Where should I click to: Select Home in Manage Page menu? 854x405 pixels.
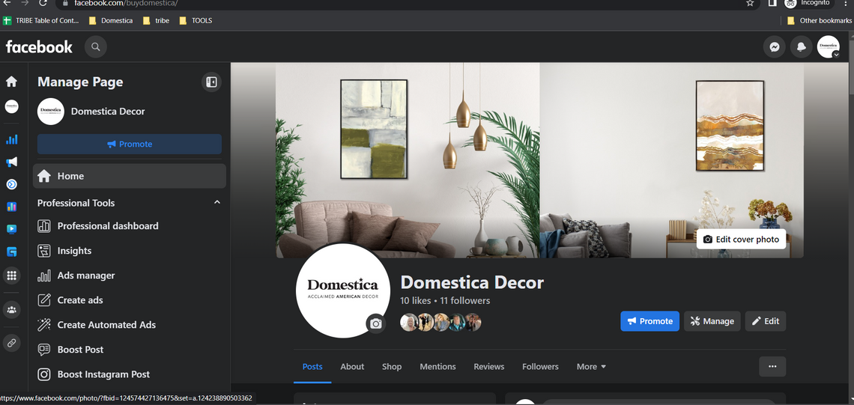tap(130, 176)
